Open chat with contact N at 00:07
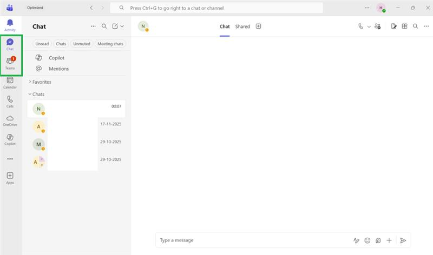The height and width of the screenshot is (255, 433). click(76, 109)
